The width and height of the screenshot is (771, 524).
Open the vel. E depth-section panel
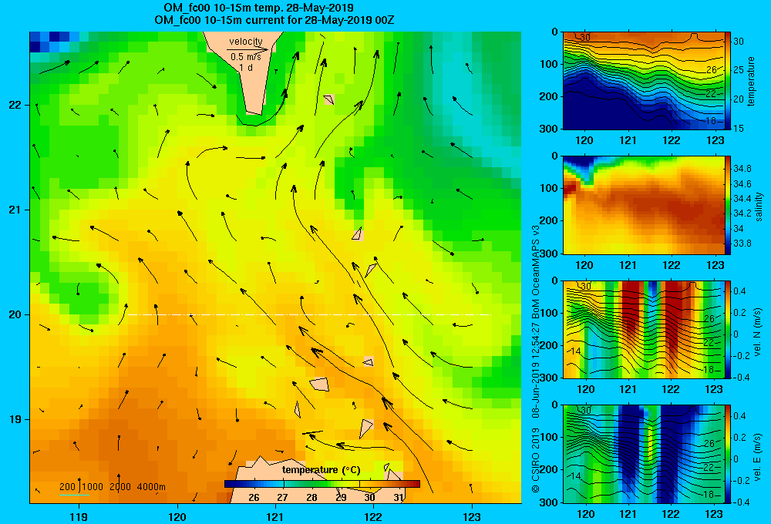coord(643,454)
